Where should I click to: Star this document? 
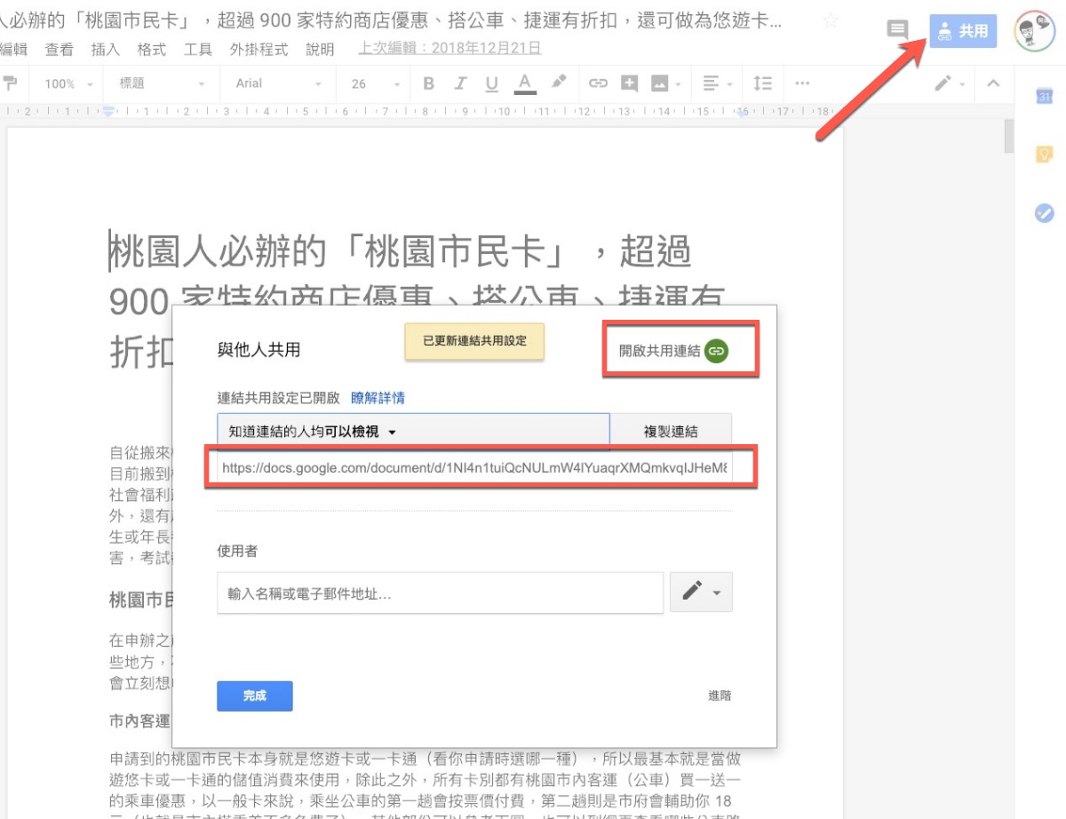pyautogui.click(x=831, y=21)
